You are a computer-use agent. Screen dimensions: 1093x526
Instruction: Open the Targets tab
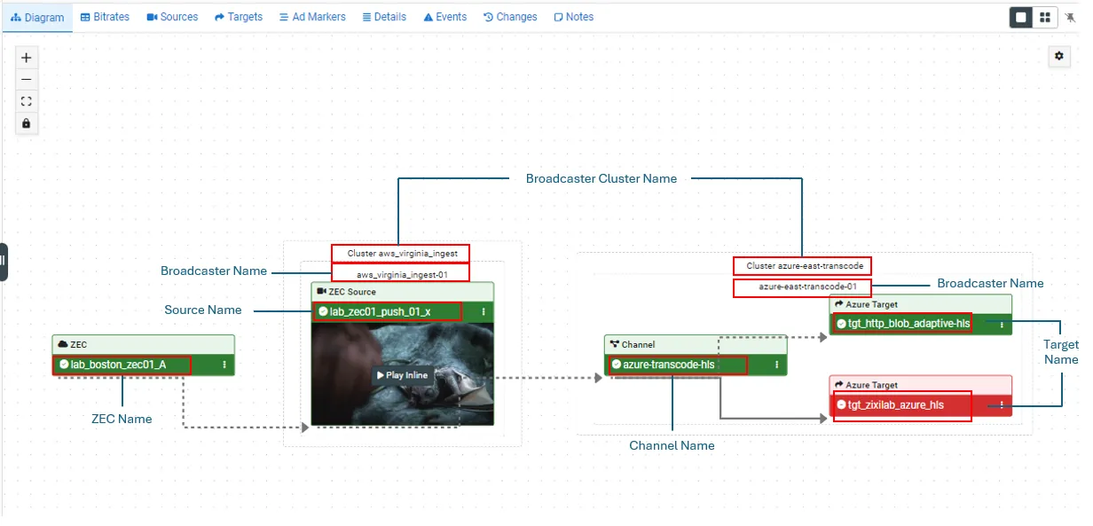tap(239, 17)
